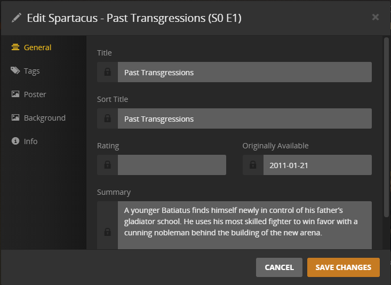The width and height of the screenshot is (391, 285).
Task: Open the Tags section
Action: 31,70
